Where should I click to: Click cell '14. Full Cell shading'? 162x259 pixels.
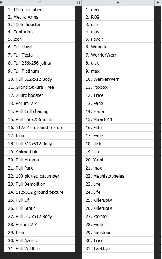click(x=40, y=112)
